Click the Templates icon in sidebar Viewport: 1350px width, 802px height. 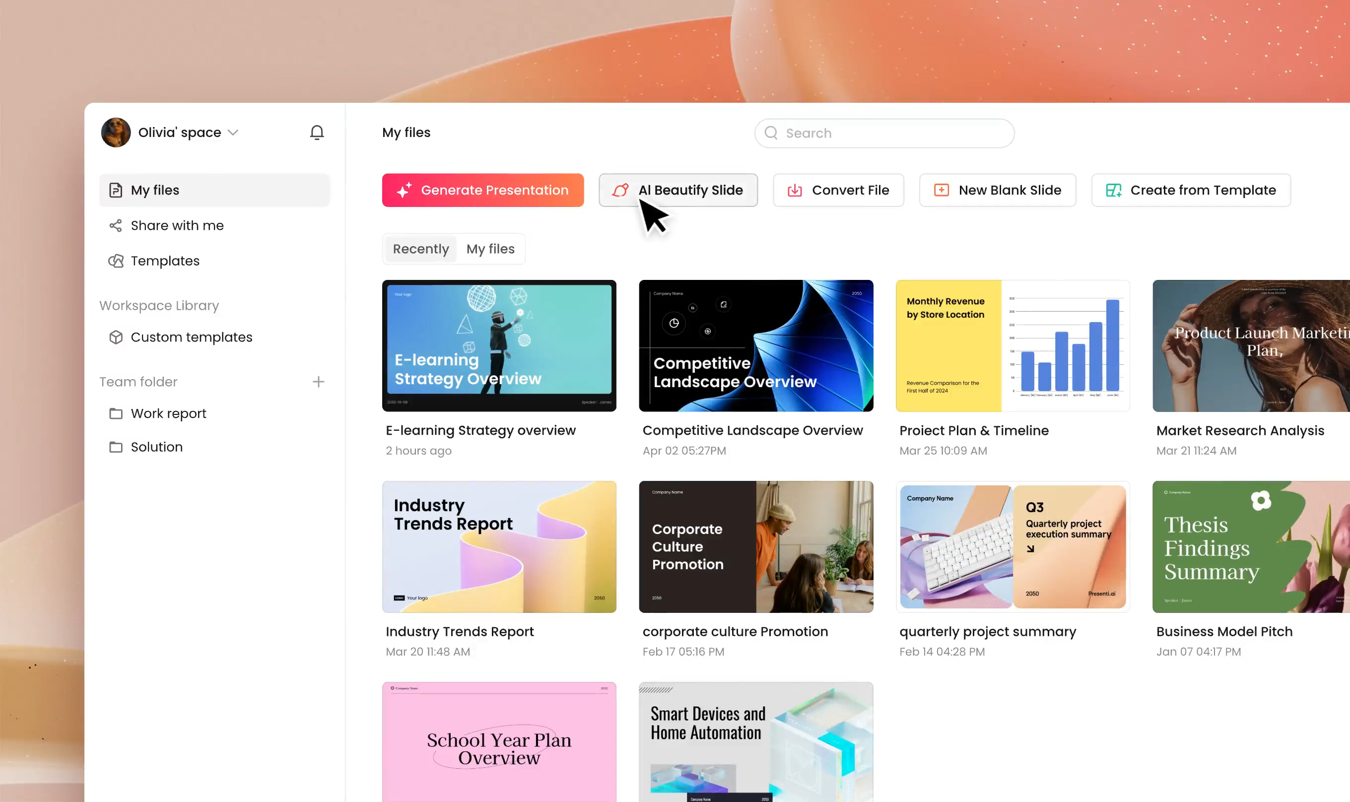tap(116, 261)
